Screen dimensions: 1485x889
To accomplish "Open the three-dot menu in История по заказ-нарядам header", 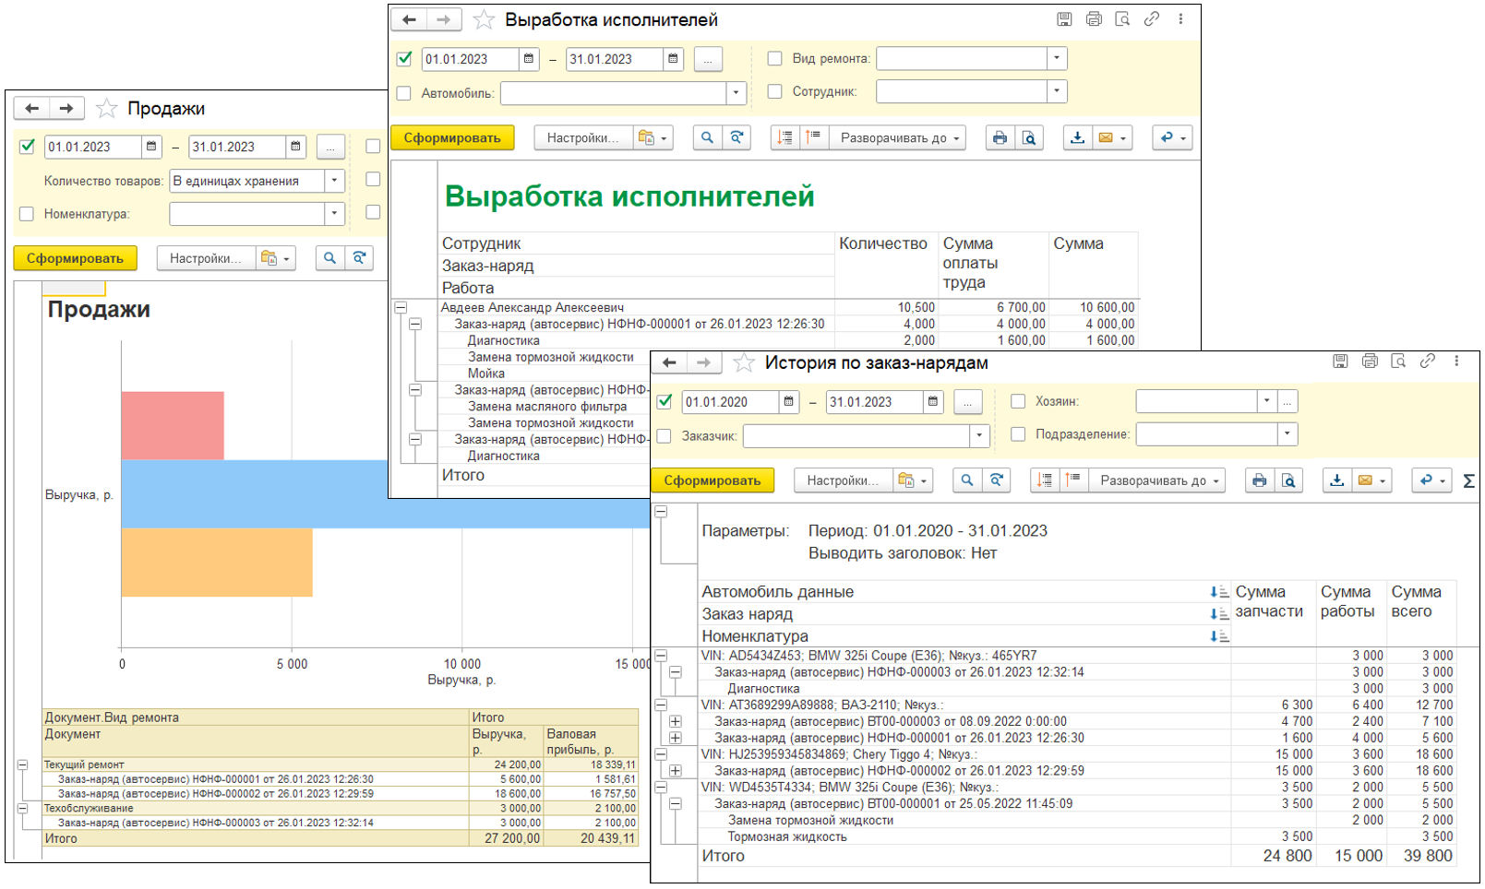I will click(x=1456, y=362).
